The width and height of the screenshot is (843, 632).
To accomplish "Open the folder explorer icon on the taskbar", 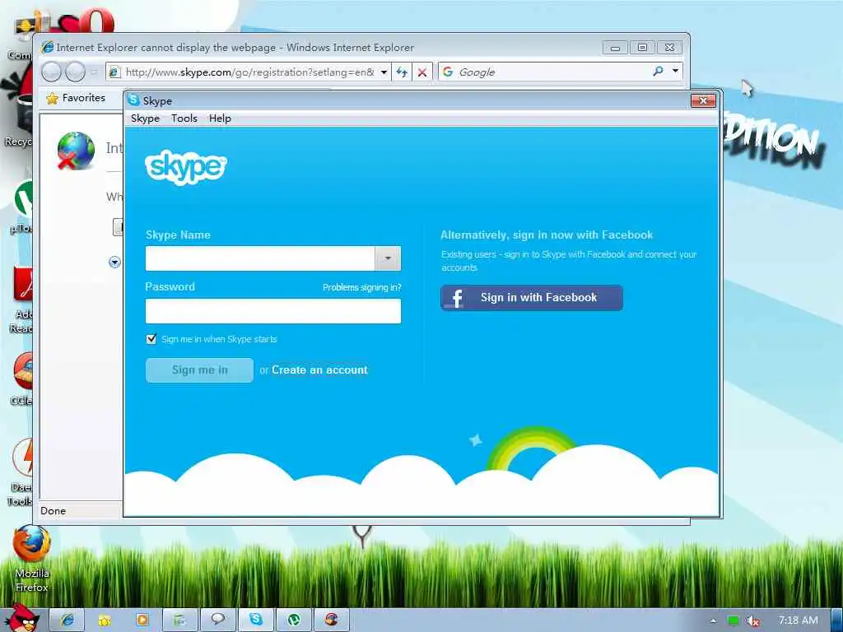I will (x=105, y=620).
